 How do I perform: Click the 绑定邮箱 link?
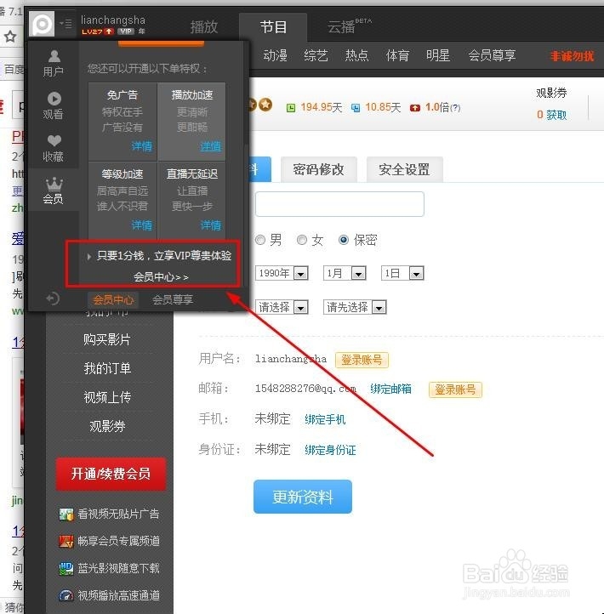click(x=391, y=389)
